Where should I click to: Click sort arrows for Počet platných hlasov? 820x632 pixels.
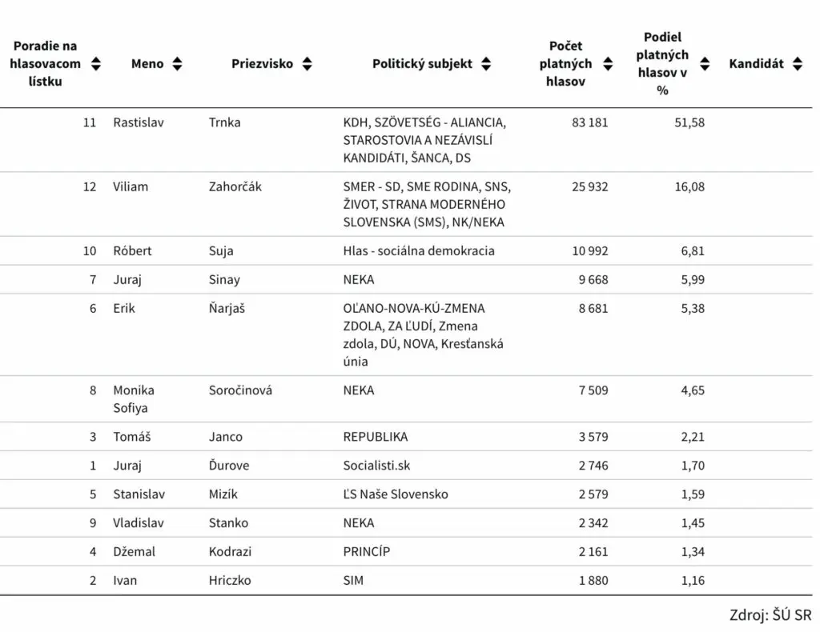(608, 64)
